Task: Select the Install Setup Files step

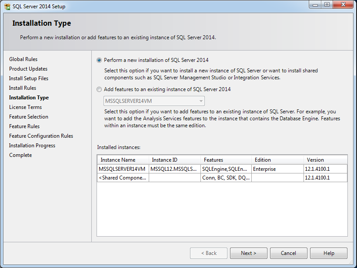Action: pyautogui.click(x=29, y=78)
